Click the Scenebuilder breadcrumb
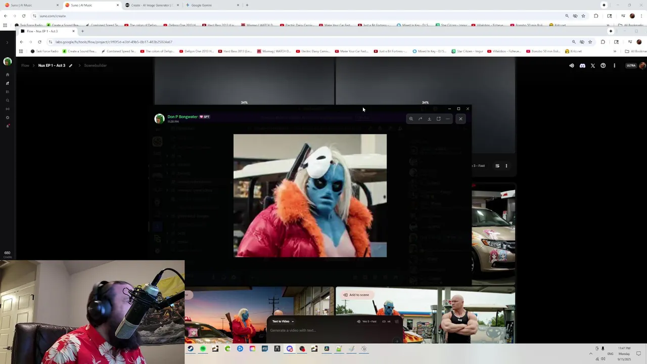The width and height of the screenshot is (647, 364). (96, 65)
